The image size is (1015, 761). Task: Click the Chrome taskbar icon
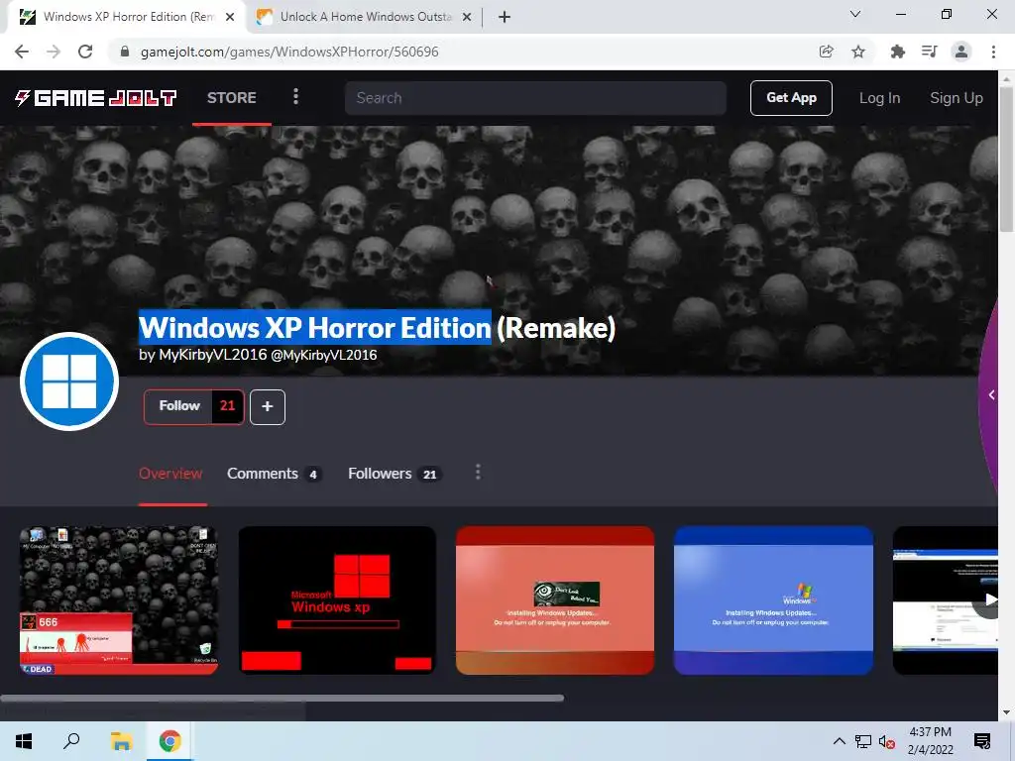coord(170,741)
